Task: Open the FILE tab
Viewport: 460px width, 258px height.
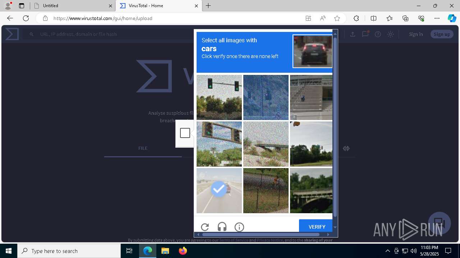Action: pyautogui.click(x=143, y=148)
